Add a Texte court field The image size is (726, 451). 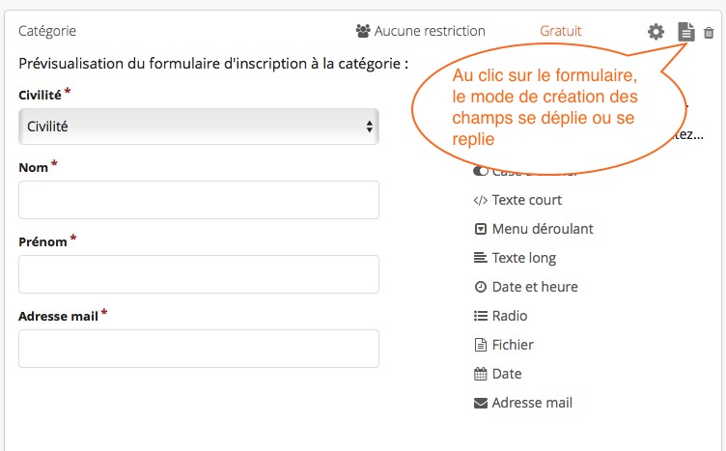(x=517, y=200)
